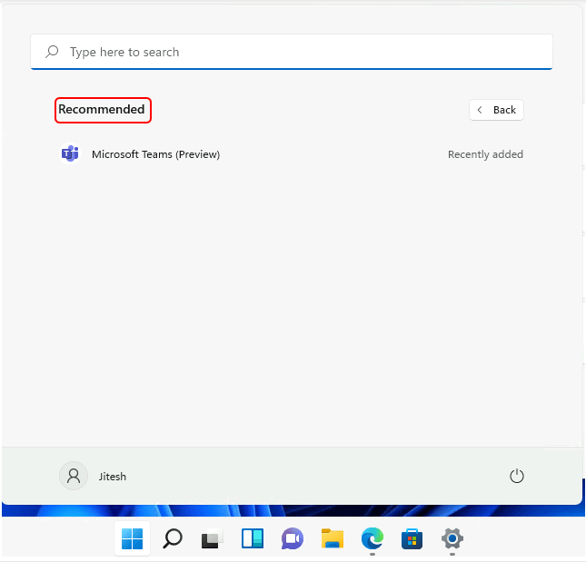
Task: Click the Jitesh user avatar icon
Action: pos(74,476)
